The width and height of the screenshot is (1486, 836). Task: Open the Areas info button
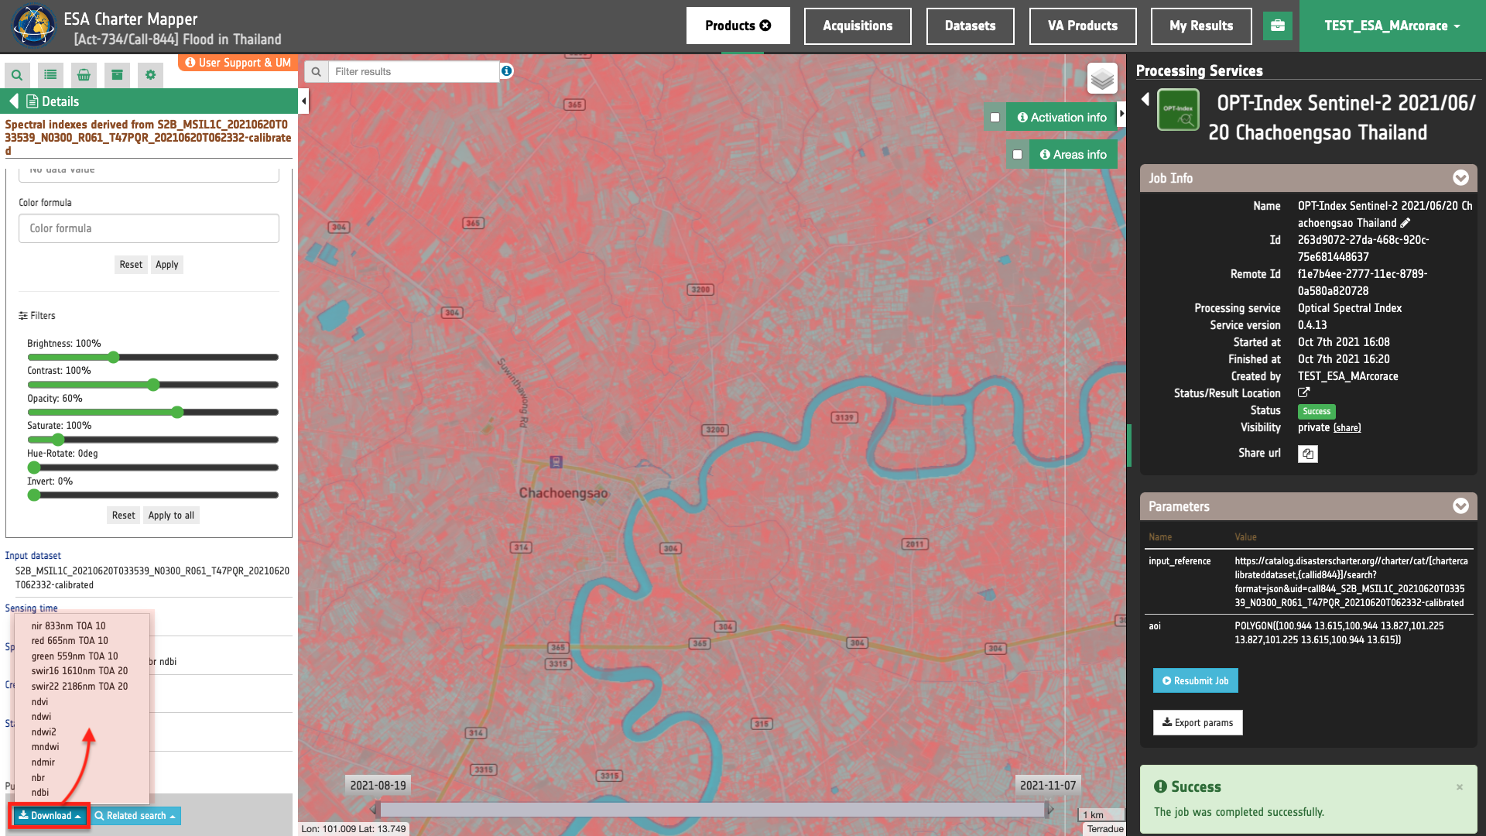1073,155
